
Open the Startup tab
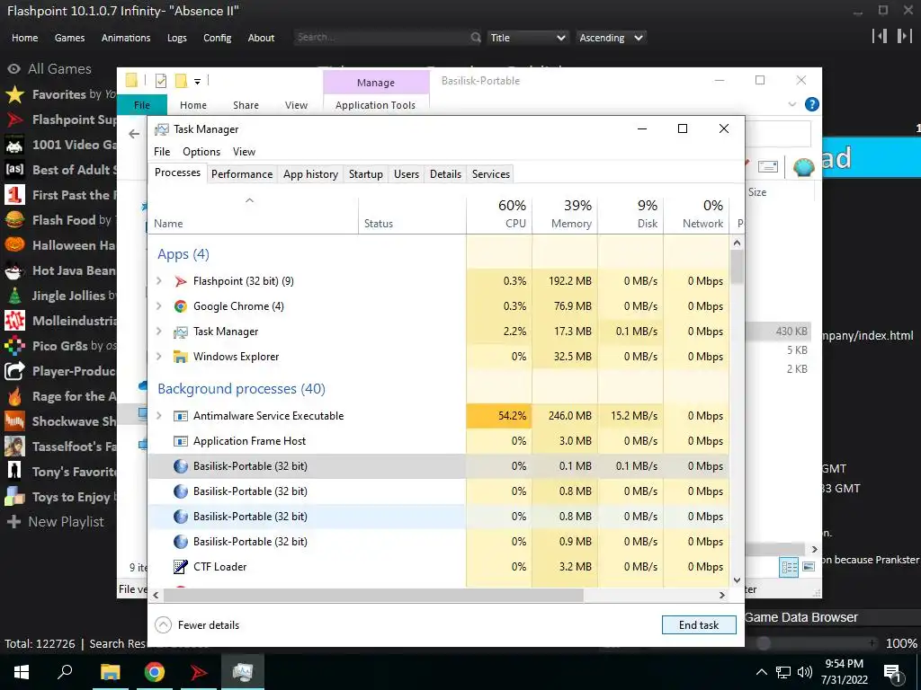coord(366,174)
